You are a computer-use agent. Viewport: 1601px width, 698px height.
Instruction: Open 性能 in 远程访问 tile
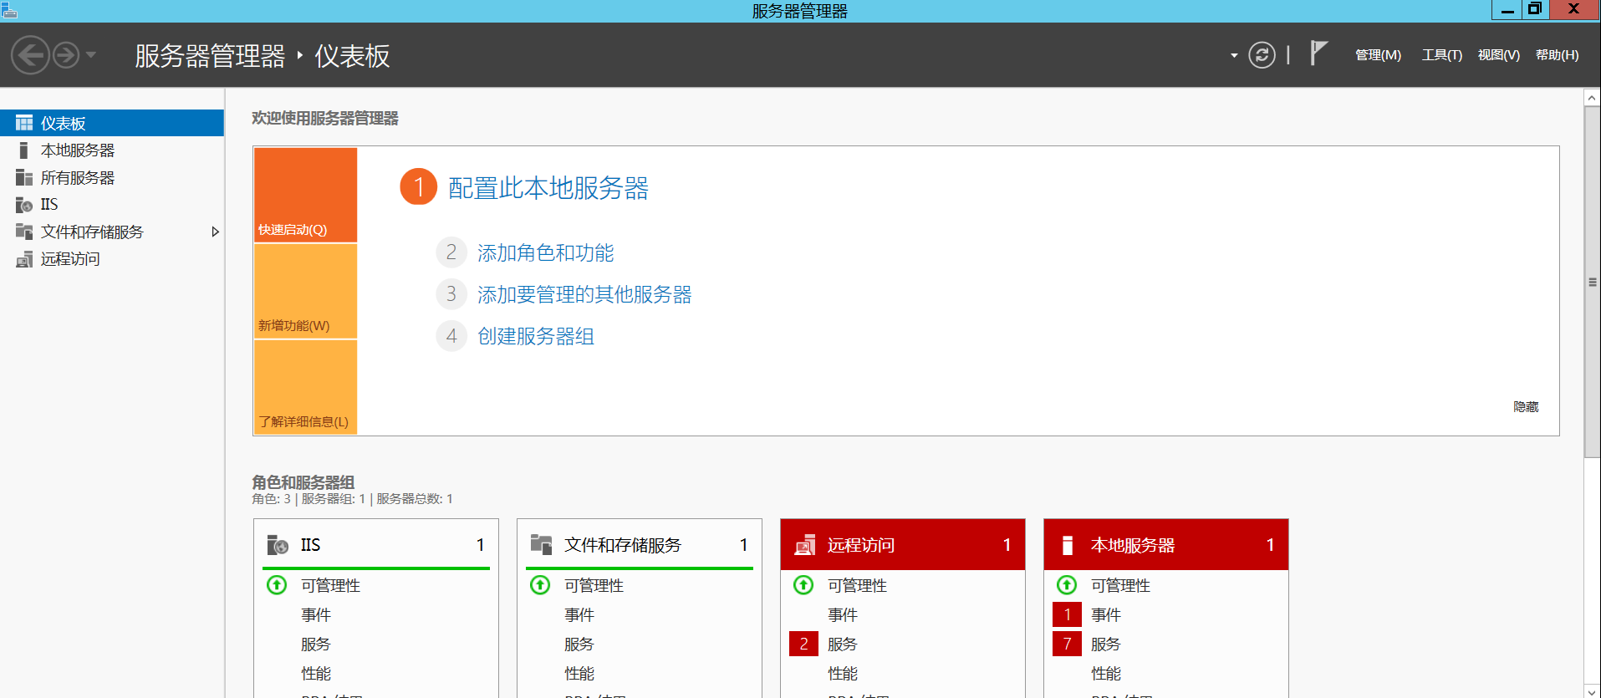[843, 674]
